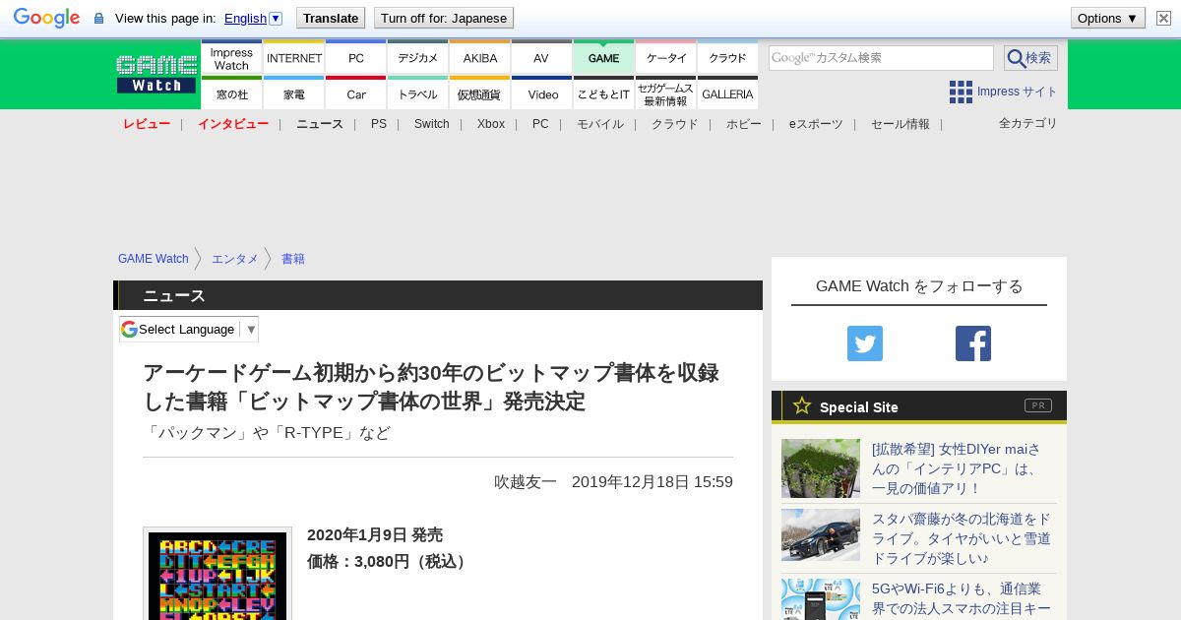
Task: Open the 窓の杜 tab
Action: [231, 93]
